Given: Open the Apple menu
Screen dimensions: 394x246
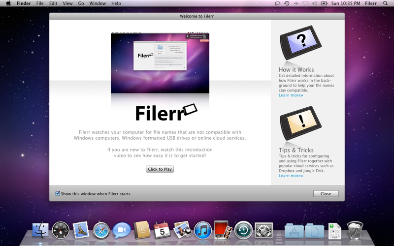Looking at the screenshot, I should click(x=8, y=3).
